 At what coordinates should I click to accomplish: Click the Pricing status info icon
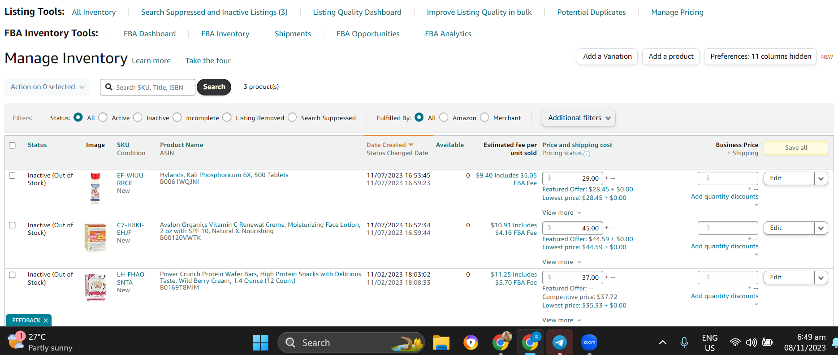[587, 154]
